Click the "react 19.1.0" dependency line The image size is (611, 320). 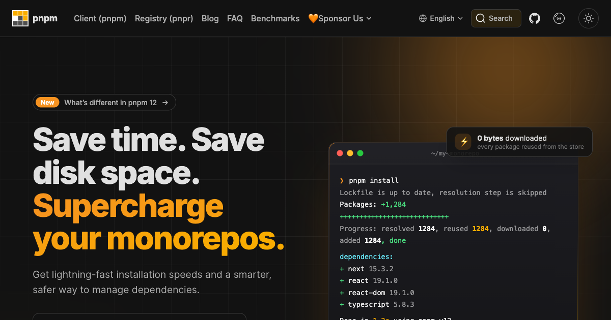pyautogui.click(x=369, y=280)
